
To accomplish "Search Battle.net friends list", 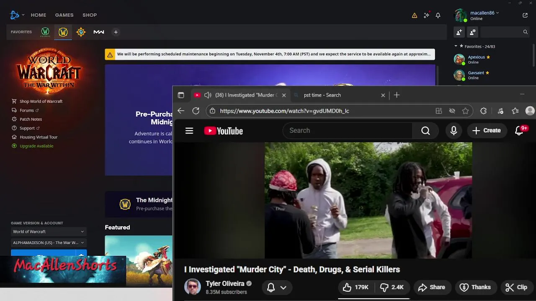I will click(505, 32).
